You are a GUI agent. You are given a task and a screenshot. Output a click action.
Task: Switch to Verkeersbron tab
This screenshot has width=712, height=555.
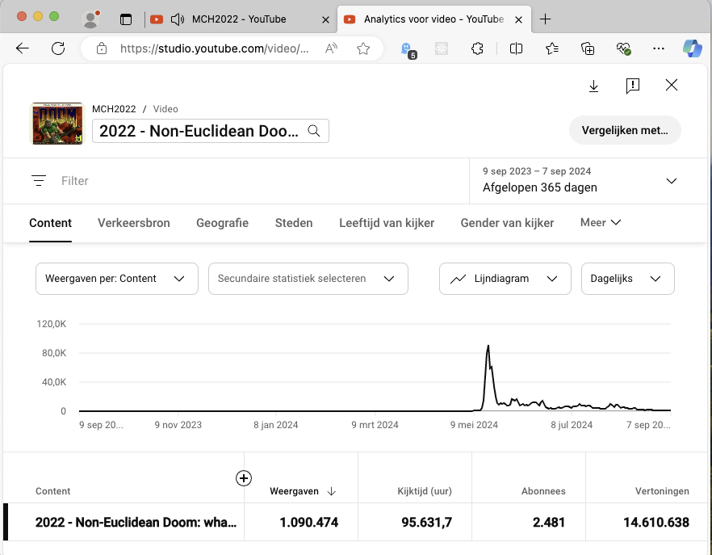[134, 223]
